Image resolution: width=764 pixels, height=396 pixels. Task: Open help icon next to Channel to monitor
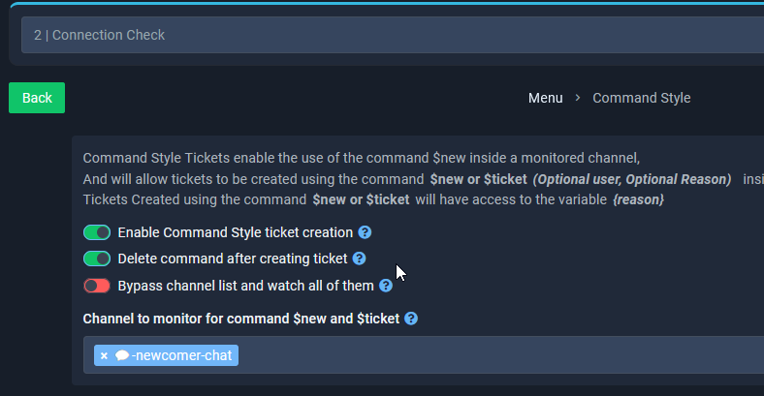click(411, 319)
